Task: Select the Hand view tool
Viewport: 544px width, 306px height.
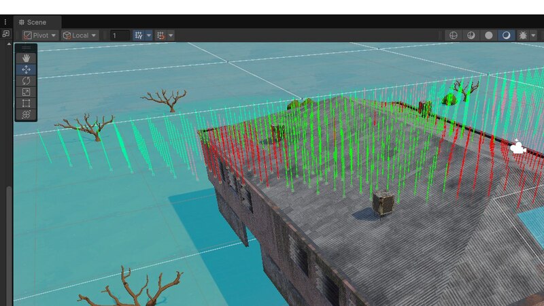Action: [x=27, y=58]
